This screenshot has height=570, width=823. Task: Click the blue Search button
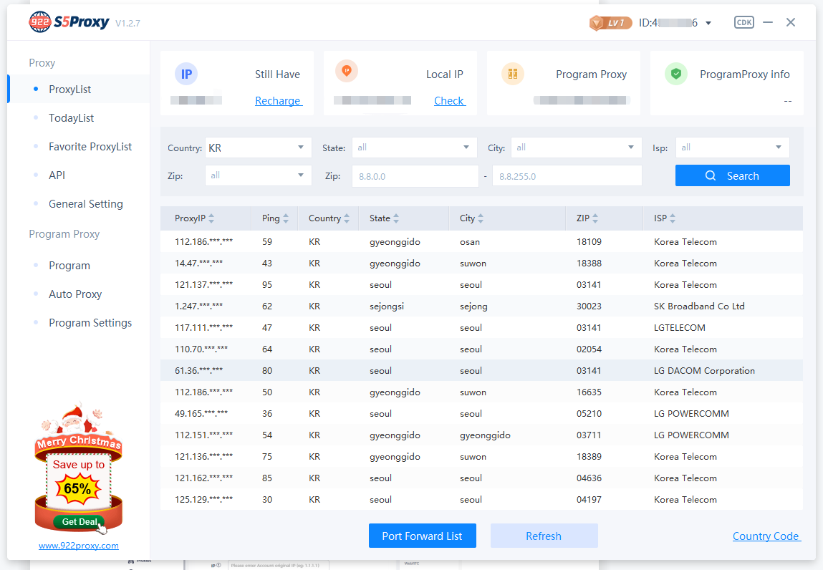point(732,175)
